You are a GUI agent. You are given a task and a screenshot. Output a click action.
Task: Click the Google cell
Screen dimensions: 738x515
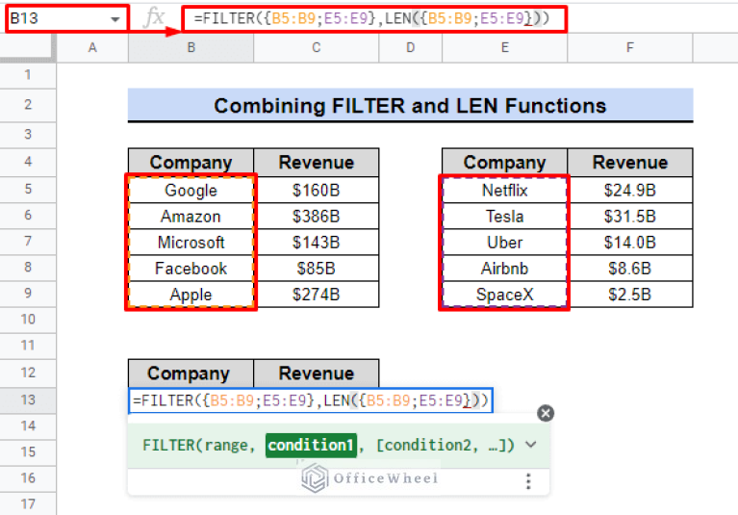(191, 191)
